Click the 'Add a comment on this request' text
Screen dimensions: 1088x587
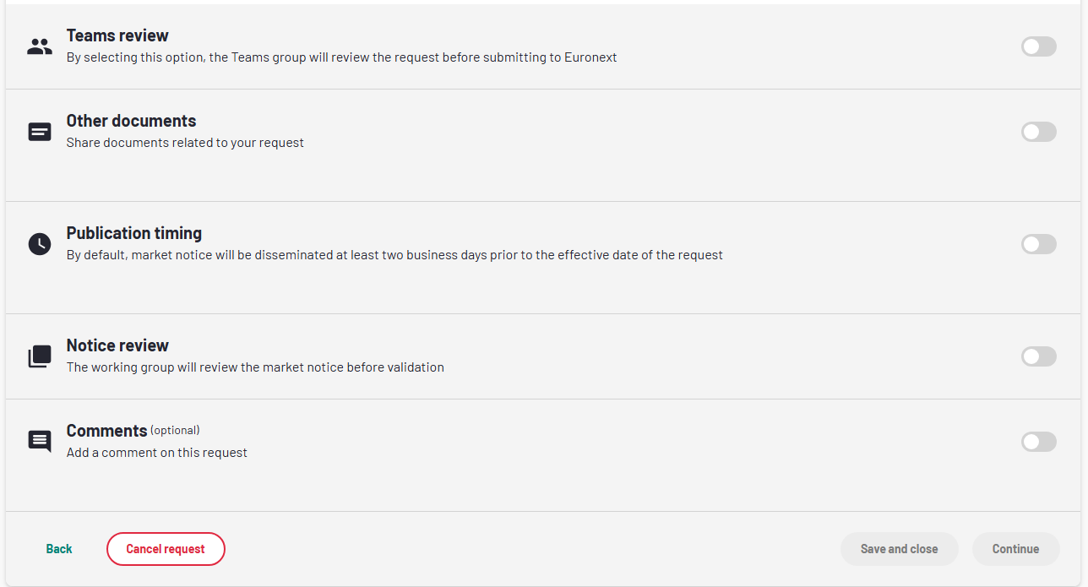[x=157, y=453]
